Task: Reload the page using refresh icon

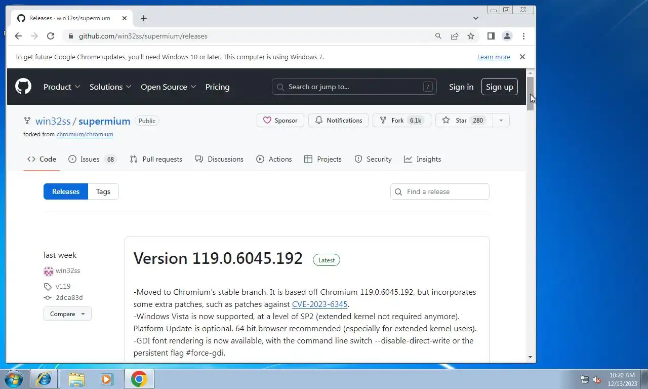Action: coord(51,36)
